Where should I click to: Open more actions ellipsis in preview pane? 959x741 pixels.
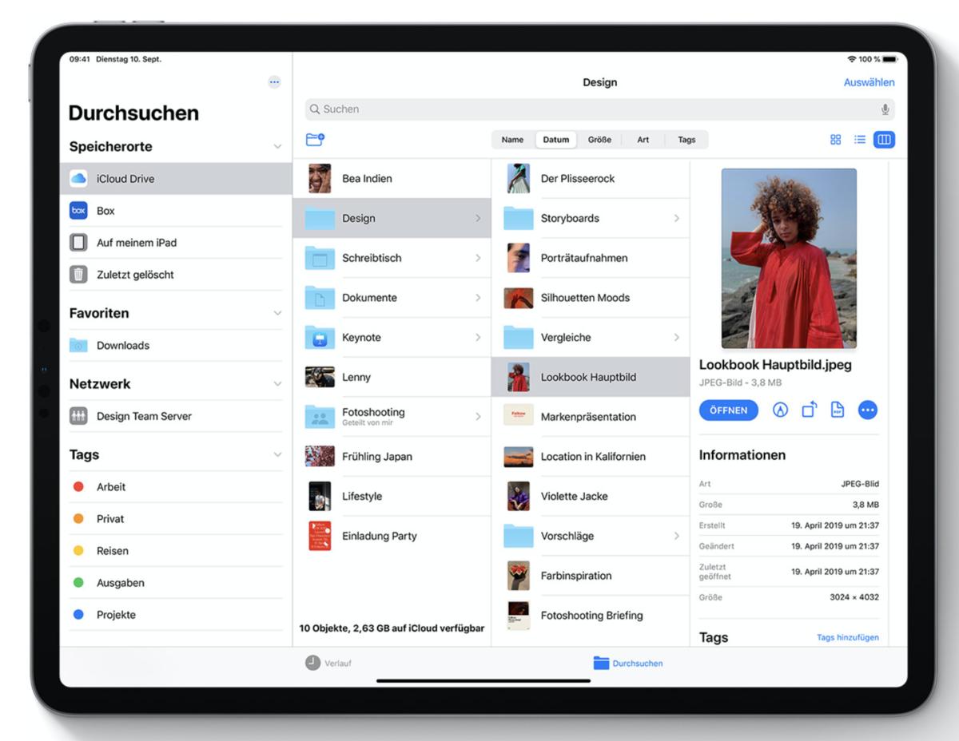[868, 410]
